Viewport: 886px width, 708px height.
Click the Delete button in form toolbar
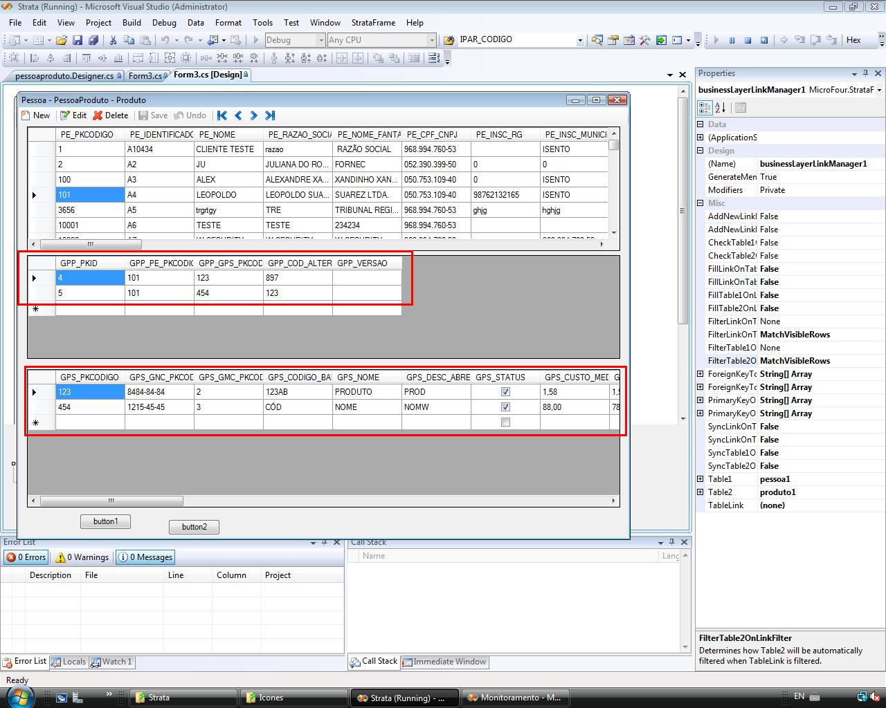point(111,115)
